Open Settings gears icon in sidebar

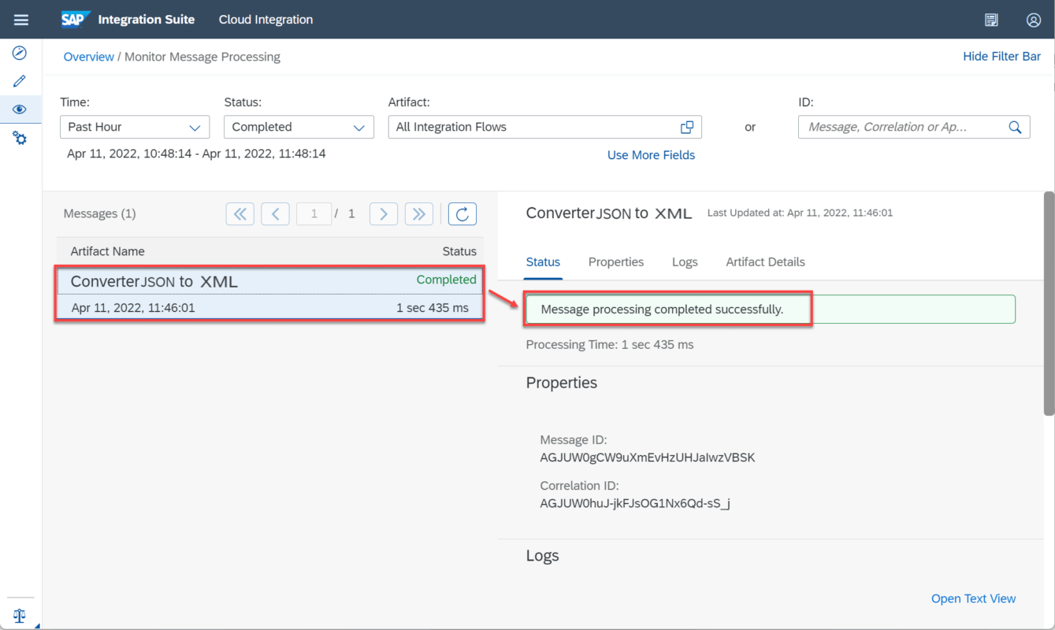(20, 139)
